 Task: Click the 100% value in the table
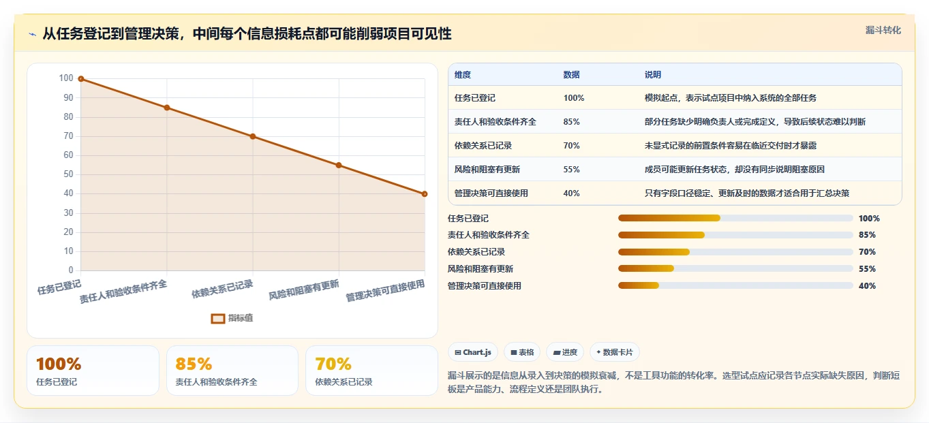pos(574,98)
